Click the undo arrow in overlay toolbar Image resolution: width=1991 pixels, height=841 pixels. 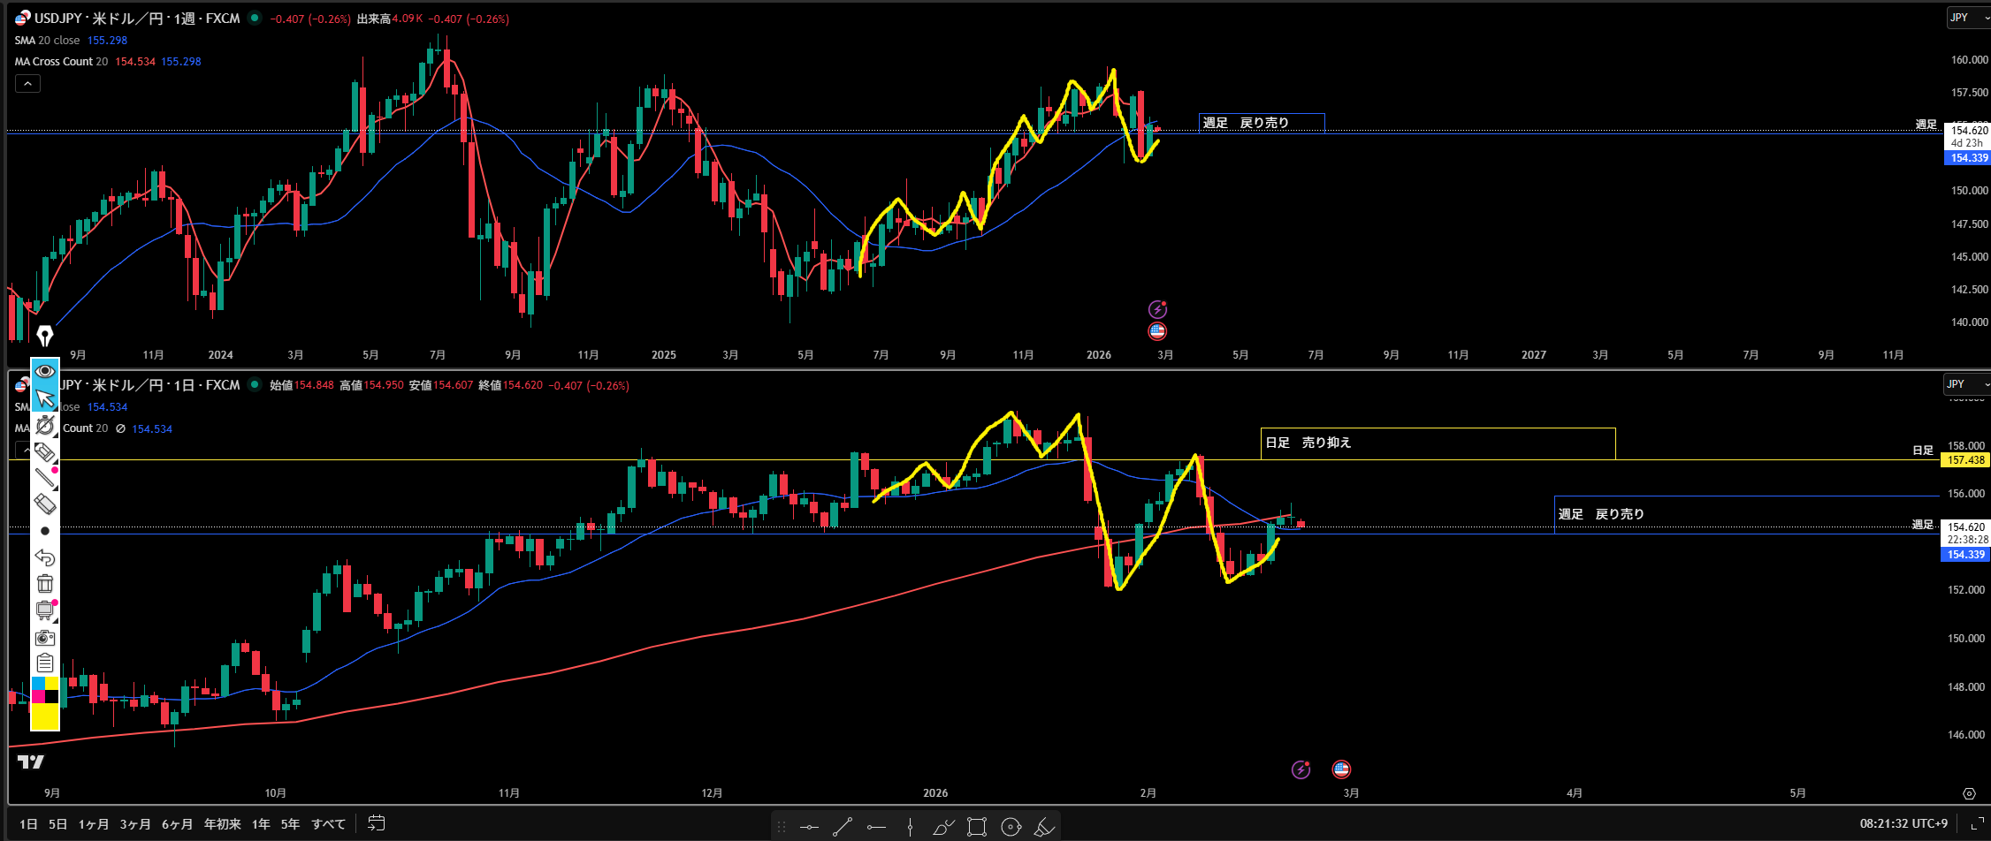(45, 557)
